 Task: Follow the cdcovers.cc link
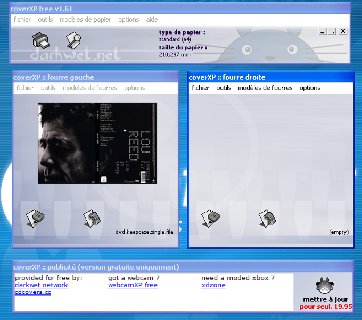pos(33,292)
